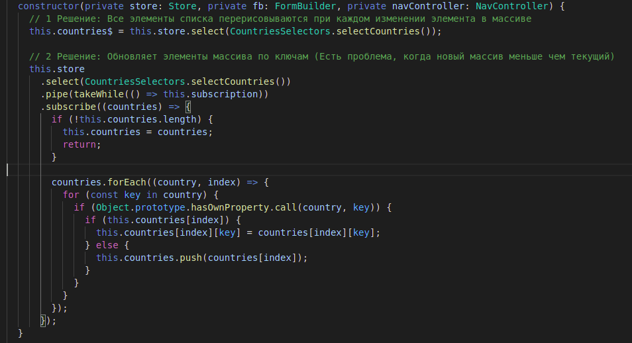Screen dimensions: 632x343
Task: Click the '.pipe' method call
Action: pyautogui.click(x=54, y=94)
